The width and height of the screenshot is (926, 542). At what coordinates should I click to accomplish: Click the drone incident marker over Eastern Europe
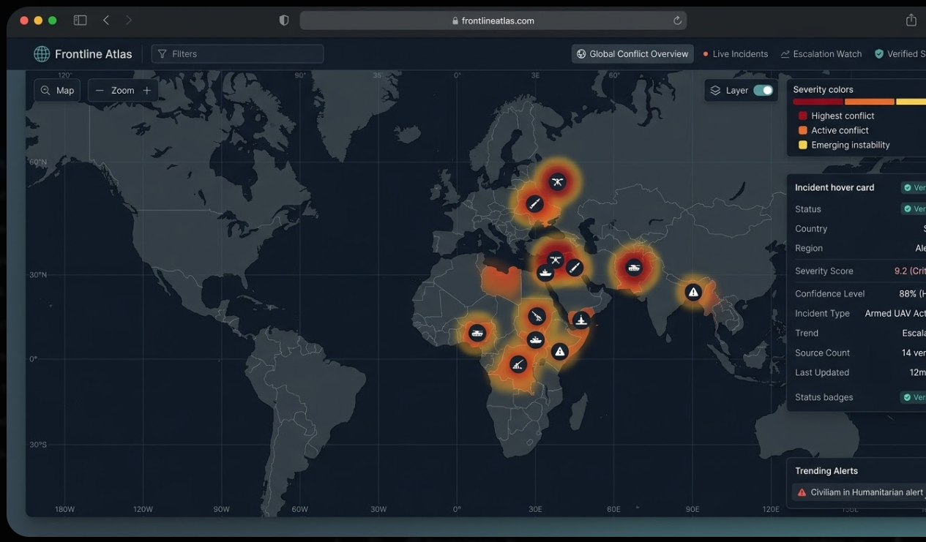[558, 182]
